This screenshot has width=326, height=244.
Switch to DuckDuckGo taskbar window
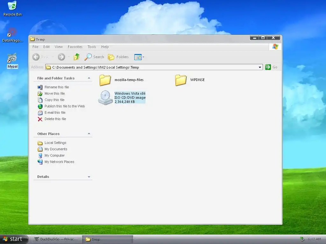pyautogui.click(x=56, y=239)
